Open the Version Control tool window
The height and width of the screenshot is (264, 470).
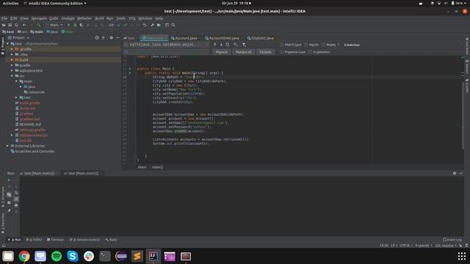(84, 240)
